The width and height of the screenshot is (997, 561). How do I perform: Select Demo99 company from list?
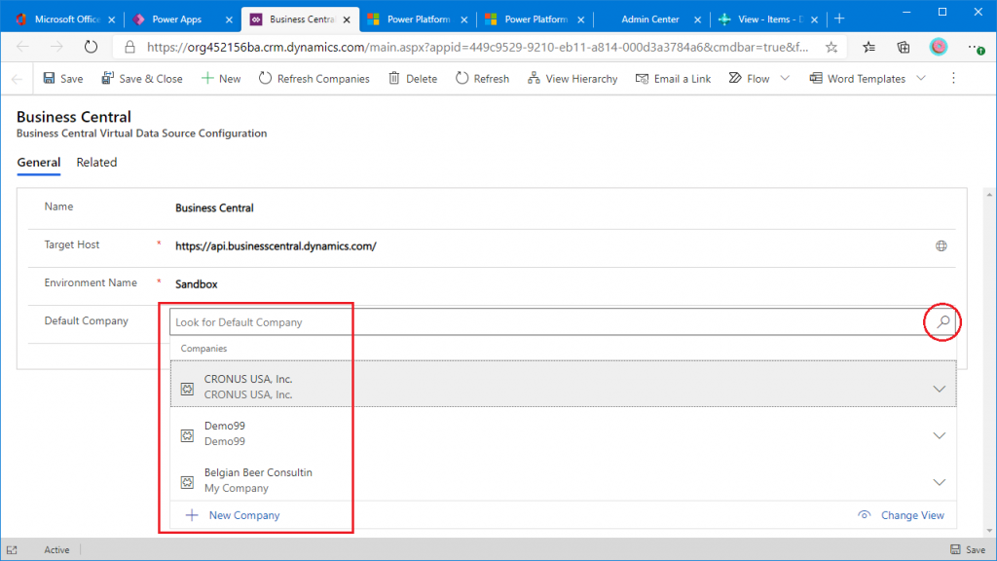pos(563,432)
